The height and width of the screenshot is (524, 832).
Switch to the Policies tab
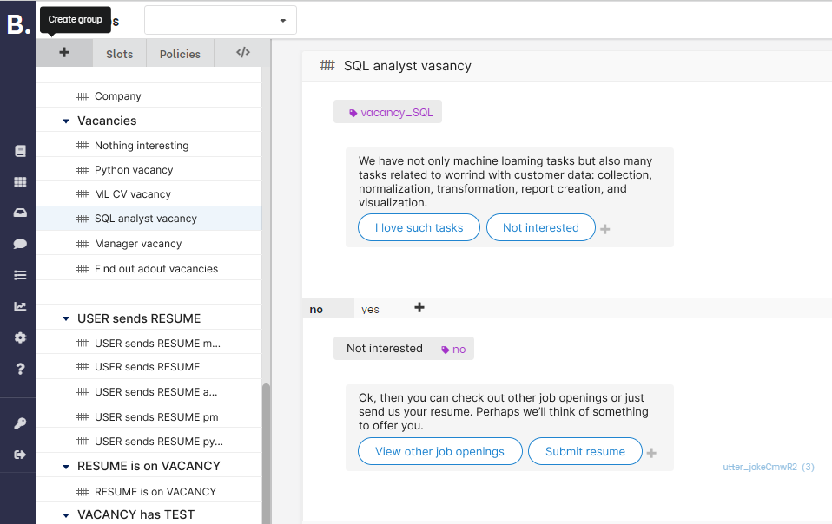(180, 54)
